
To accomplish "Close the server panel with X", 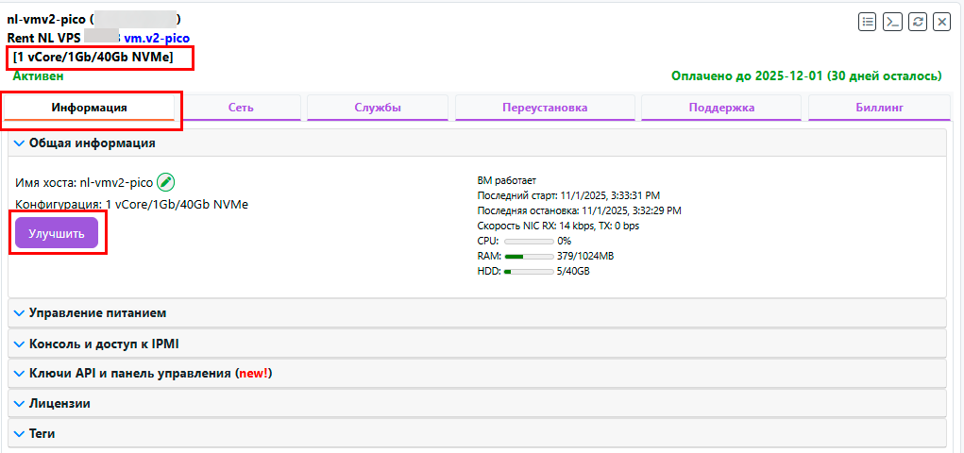I will pyautogui.click(x=941, y=22).
